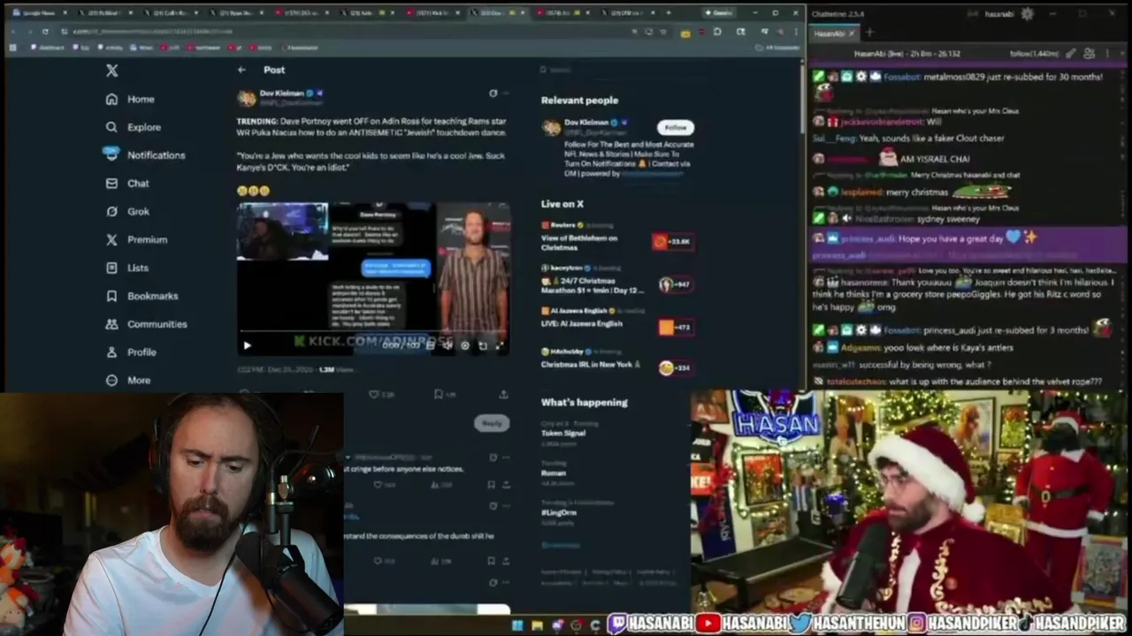The height and width of the screenshot is (636, 1132).
Task: Open Bookmarks in X sidebar
Action: tap(141, 296)
